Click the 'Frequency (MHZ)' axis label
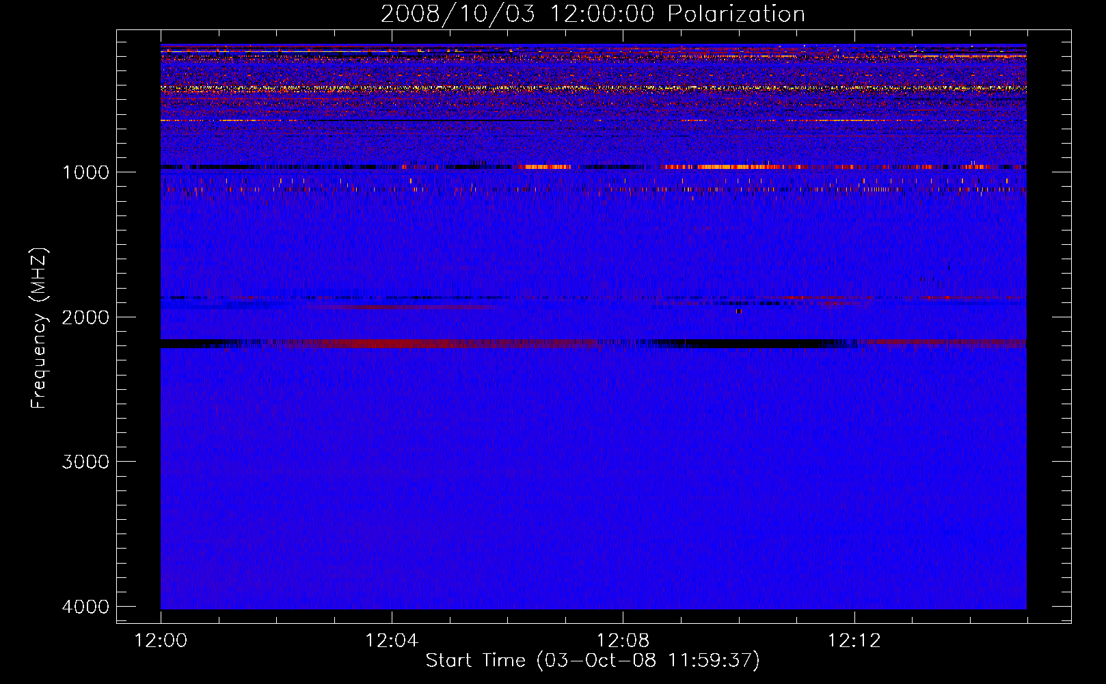This screenshot has width=1106, height=684. pyautogui.click(x=39, y=328)
